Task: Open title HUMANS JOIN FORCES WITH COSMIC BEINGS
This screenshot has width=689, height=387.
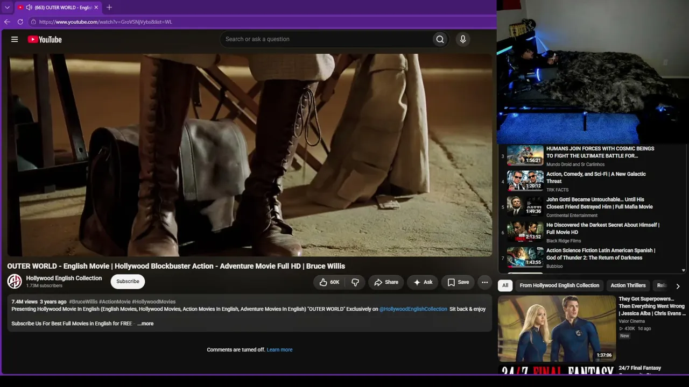Action: pyautogui.click(x=600, y=152)
